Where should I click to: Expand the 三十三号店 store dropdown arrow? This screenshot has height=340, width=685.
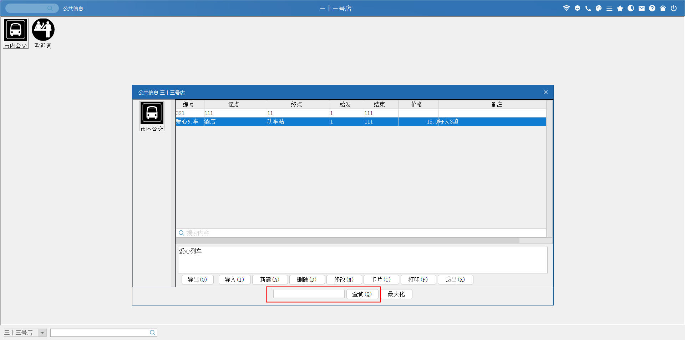tap(42, 333)
